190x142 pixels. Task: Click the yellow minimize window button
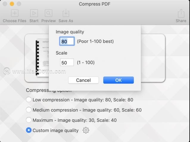[12, 4]
